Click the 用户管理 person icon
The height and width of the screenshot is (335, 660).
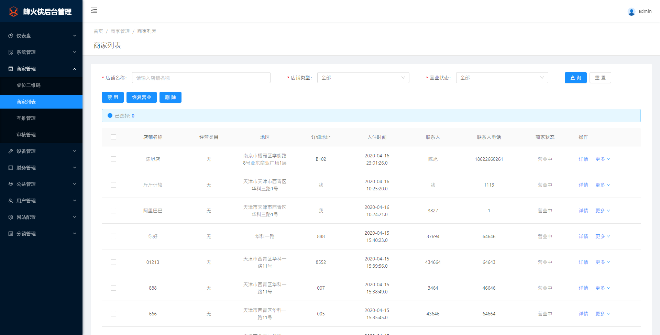(11, 201)
